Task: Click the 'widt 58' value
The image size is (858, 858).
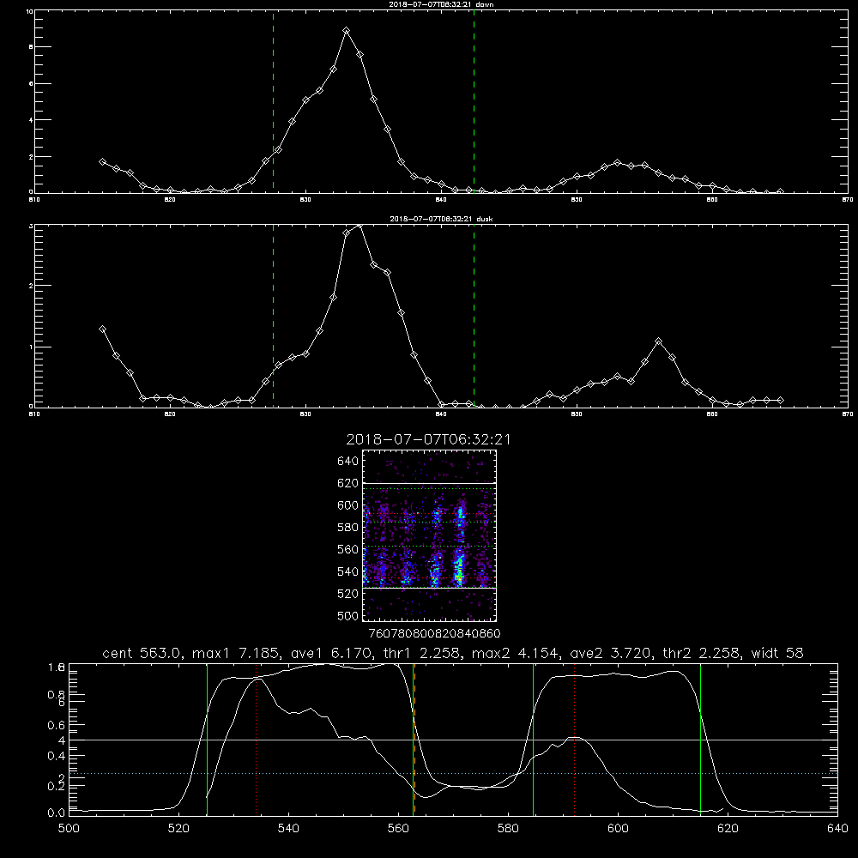Action: pos(777,653)
